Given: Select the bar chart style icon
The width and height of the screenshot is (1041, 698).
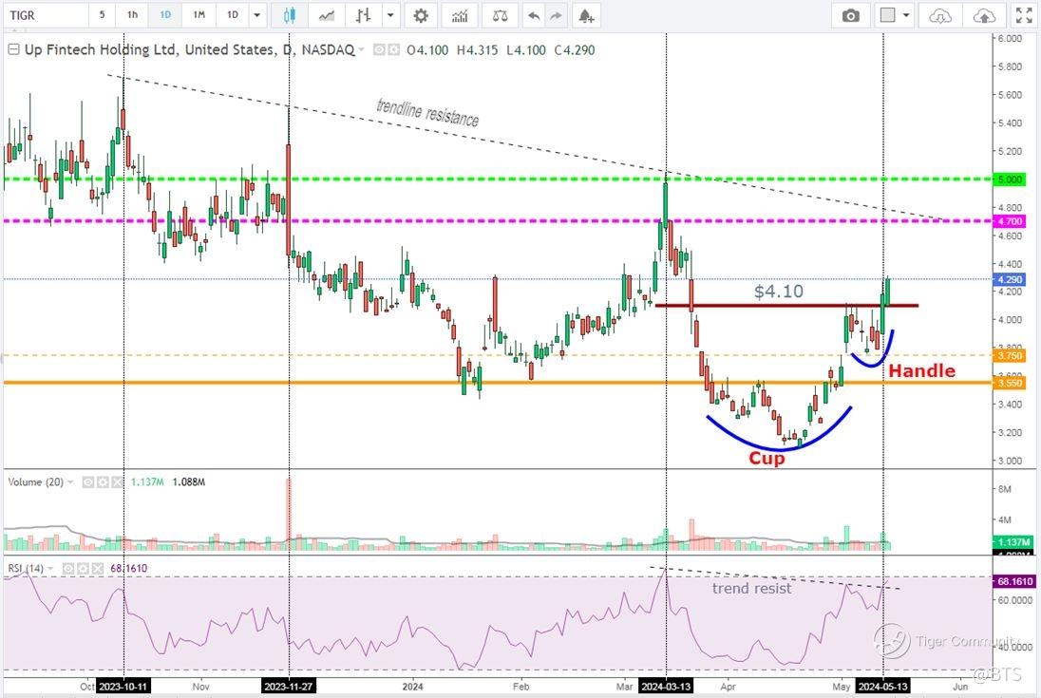Looking at the screenshot, I should click(363, 15).
